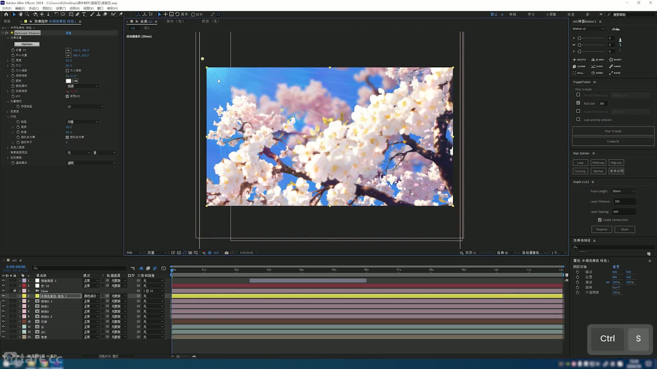Viewport: 657px width, 369px height.
Task: Select the Clone Stamp tool
Action: click(99, 14)
